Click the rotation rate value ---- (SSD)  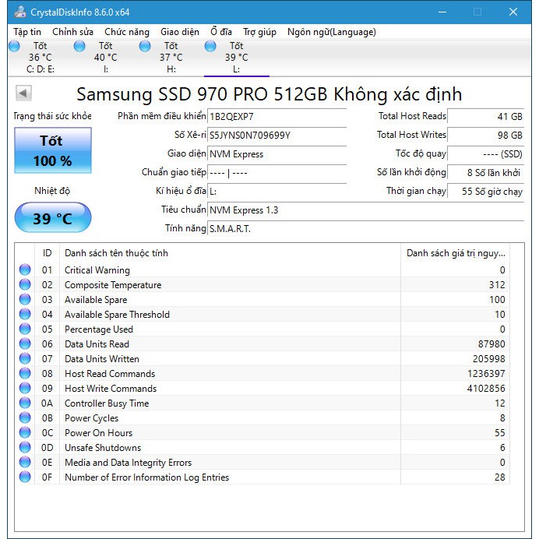point(486,153)
